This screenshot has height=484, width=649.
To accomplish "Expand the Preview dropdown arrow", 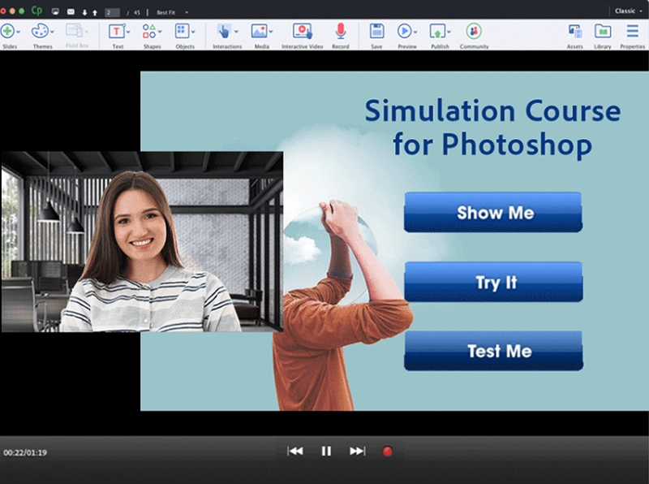I will pyautogui.click(x=415, y=32).
